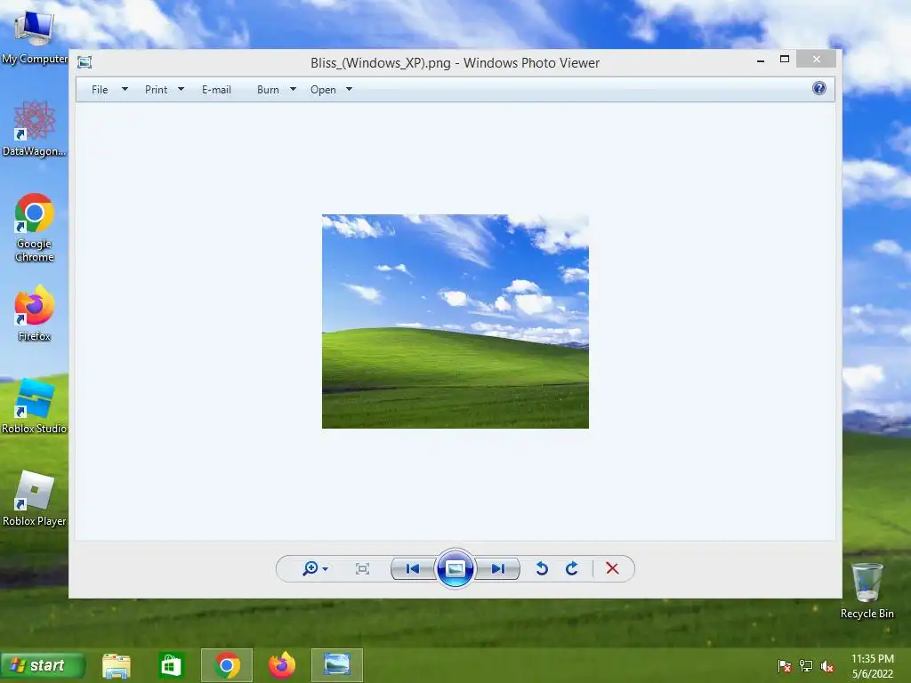Select the Firefox desktop shortcut
Image resolution: width=911 pixels, height=683 pixels.
pyautogui.click(x=35, y=313)
